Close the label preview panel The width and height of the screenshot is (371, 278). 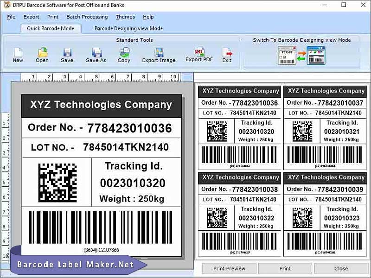pyautogui.click(x=341, y=268)
